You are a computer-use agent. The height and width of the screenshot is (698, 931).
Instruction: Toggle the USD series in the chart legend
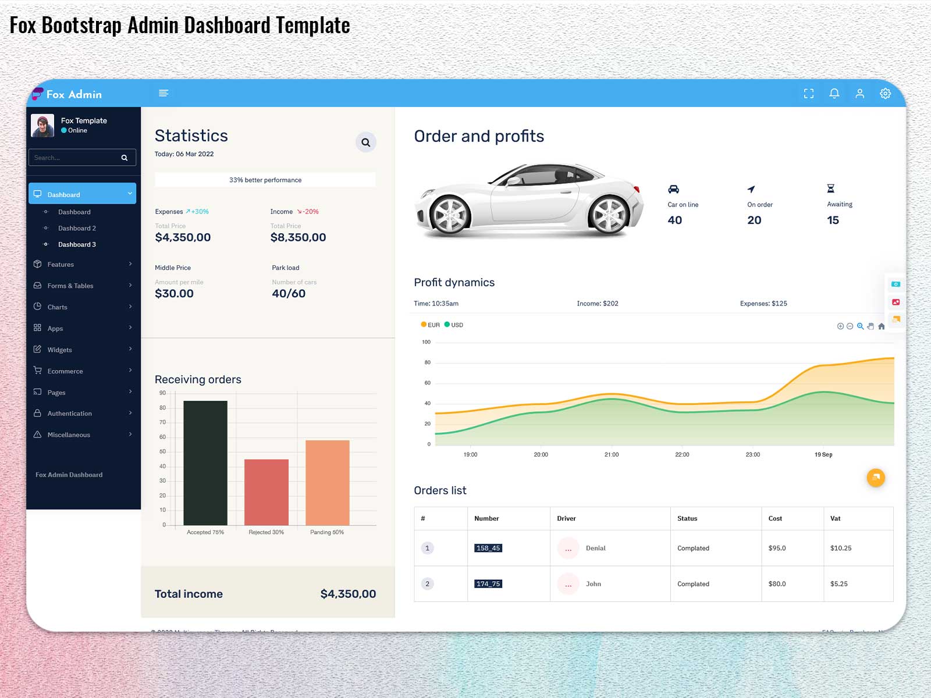click(454, 325)
